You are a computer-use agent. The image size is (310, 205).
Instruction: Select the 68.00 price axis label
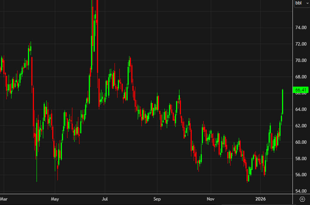tap(301, 77)
